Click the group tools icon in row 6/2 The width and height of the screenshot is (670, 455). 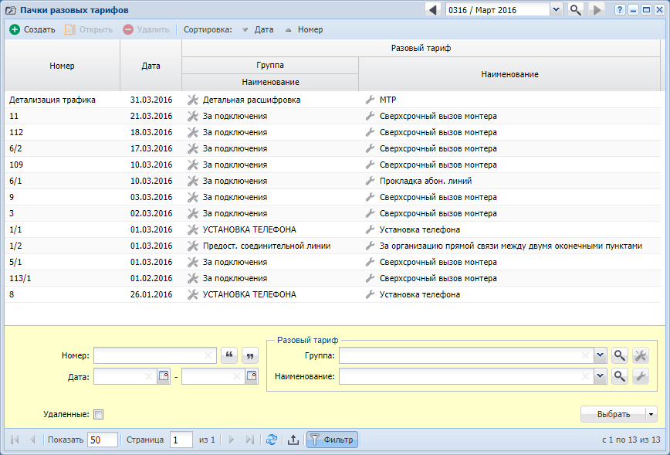click(x=193, y=148)
